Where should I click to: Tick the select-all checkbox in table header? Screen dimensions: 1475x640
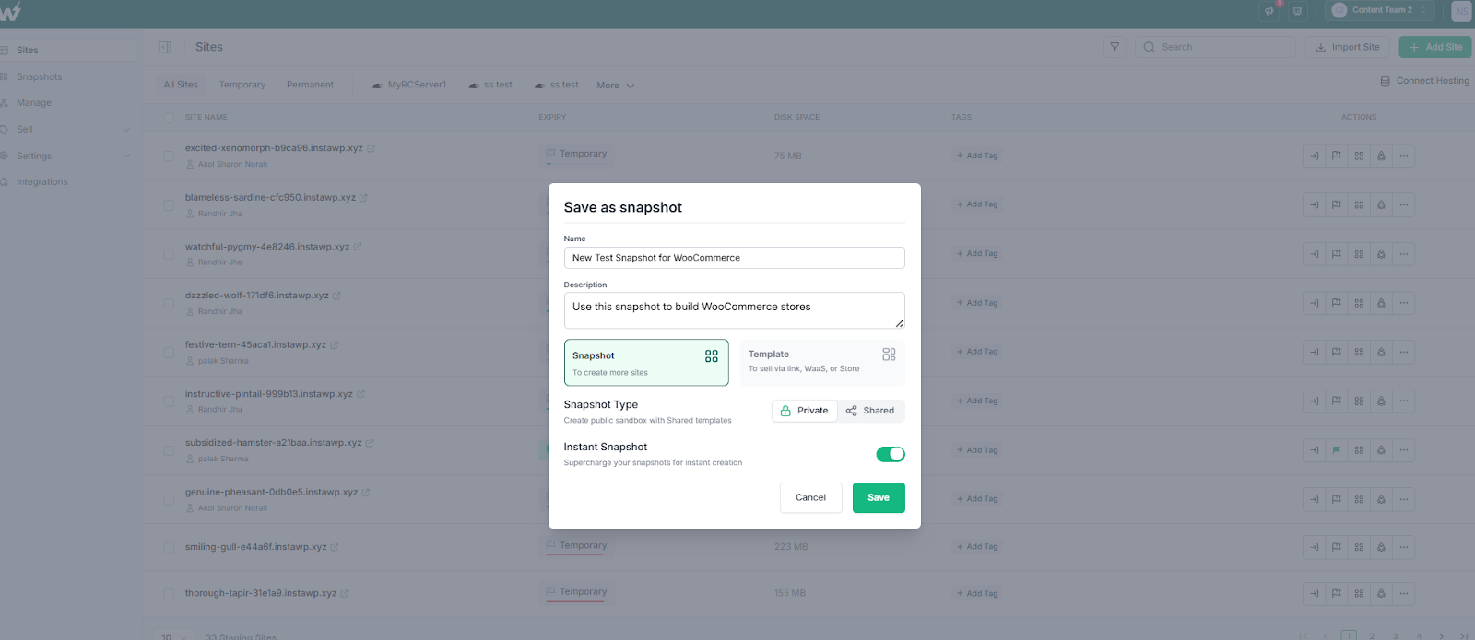coord(169,118)
